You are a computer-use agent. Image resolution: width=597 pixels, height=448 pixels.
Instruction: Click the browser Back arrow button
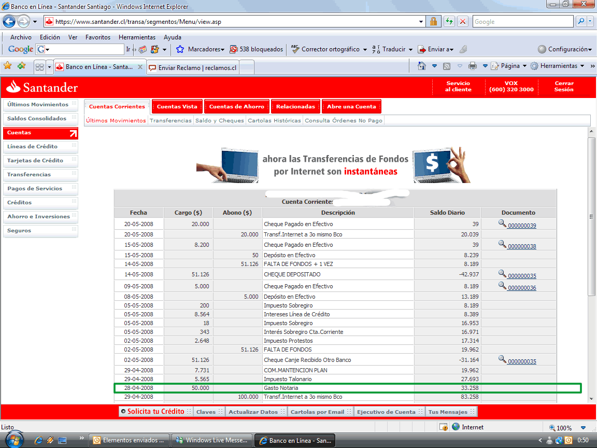click(x=9, y=21)
